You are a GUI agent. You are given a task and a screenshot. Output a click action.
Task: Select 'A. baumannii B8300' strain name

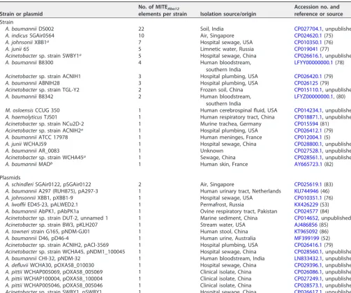click(29, 63)
